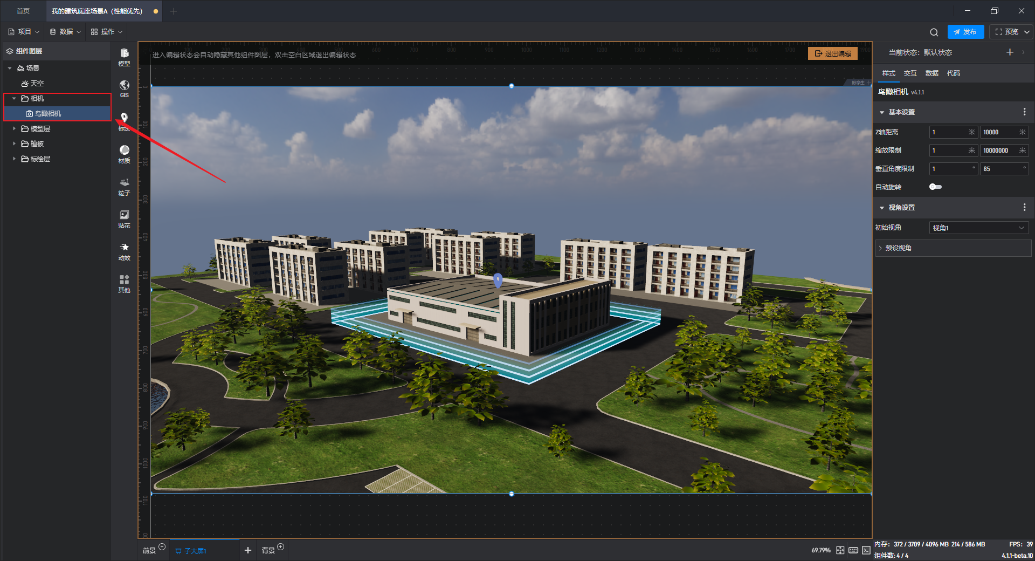
Task: Add a new state with the plus icon
Action: [1010, 52]
